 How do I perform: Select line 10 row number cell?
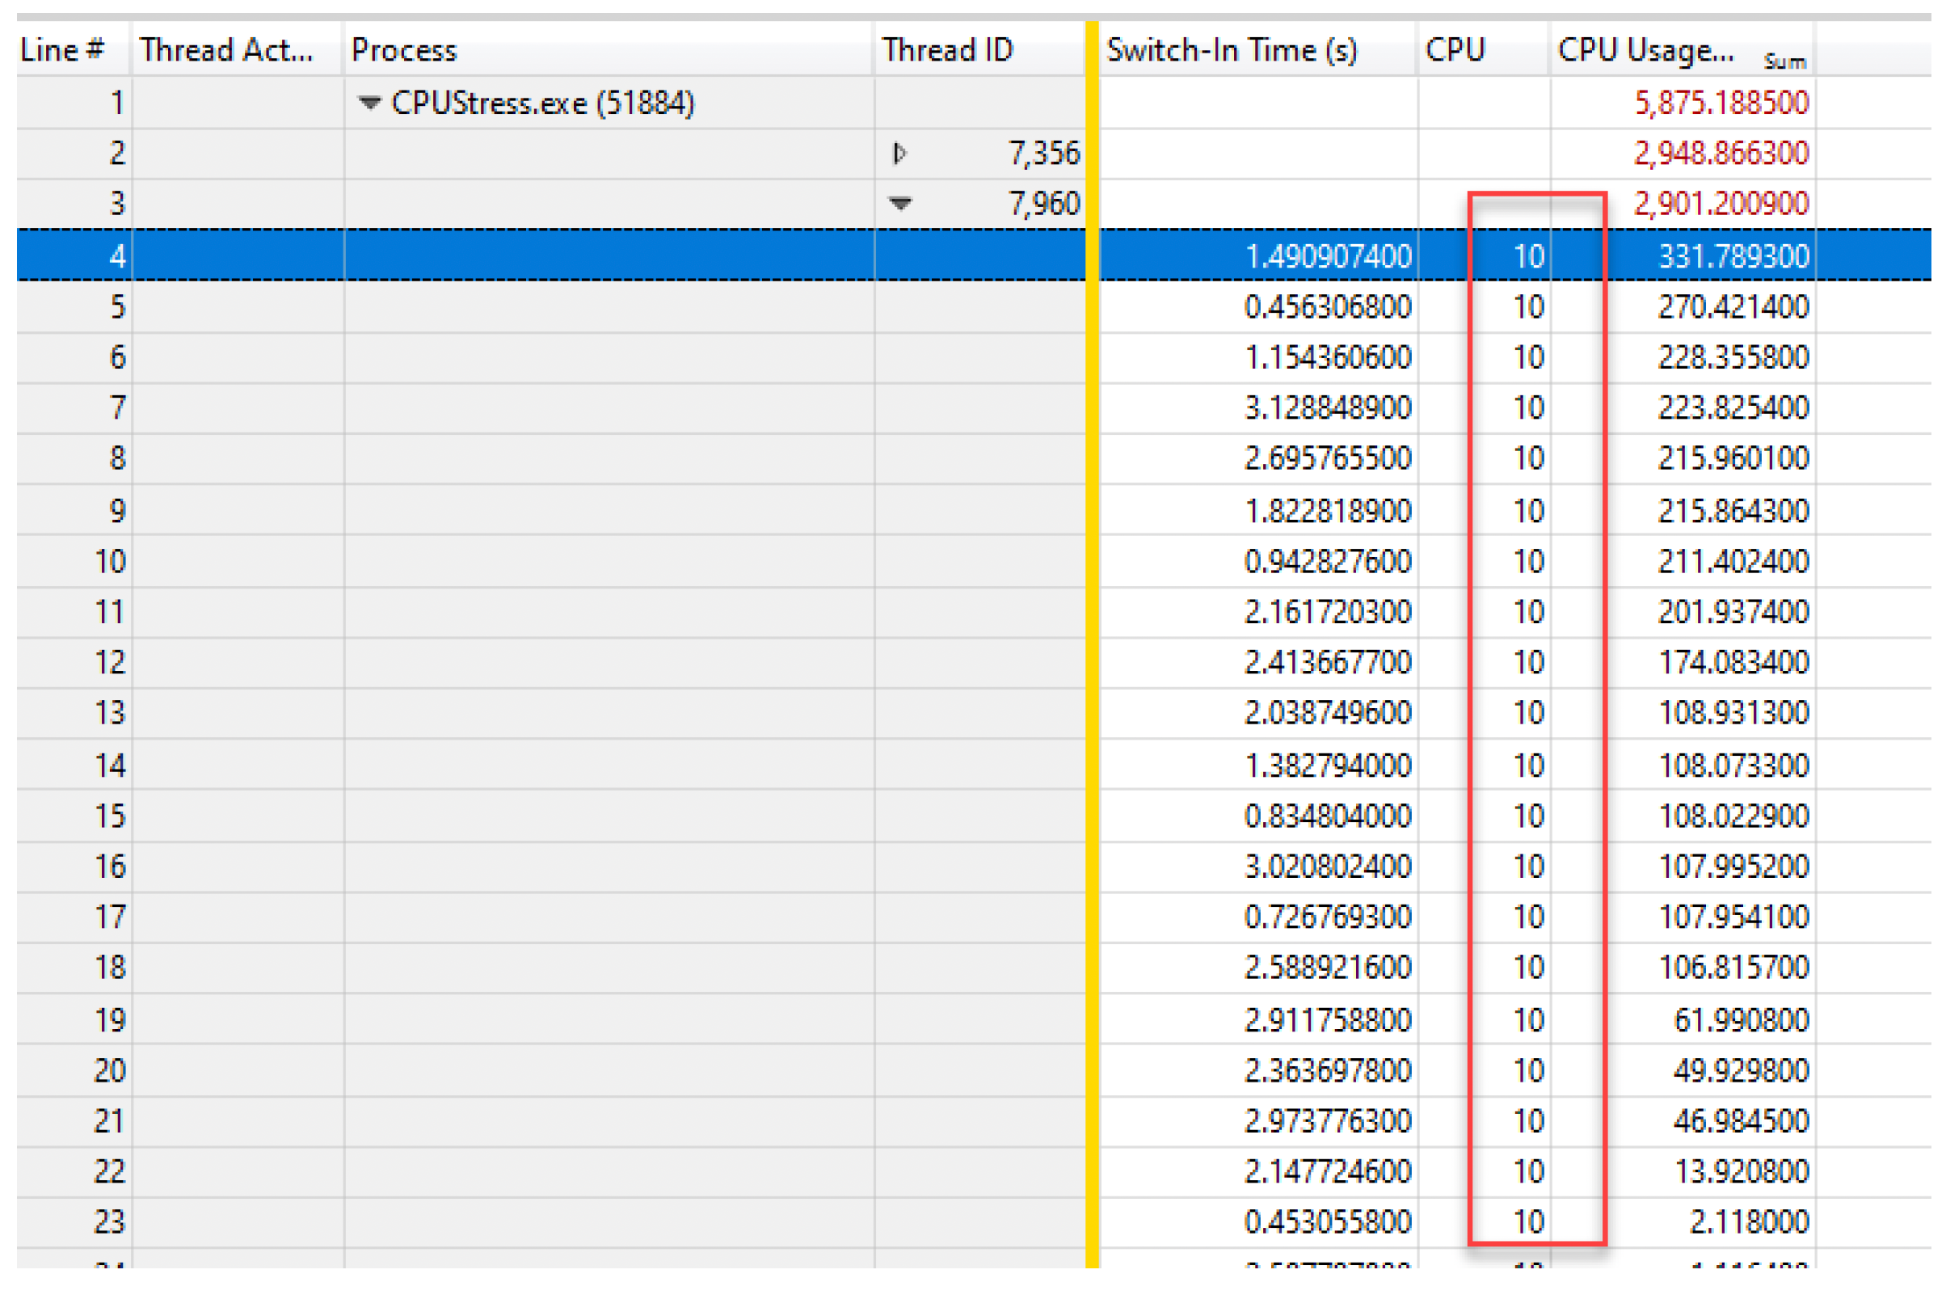coord(74,562)
